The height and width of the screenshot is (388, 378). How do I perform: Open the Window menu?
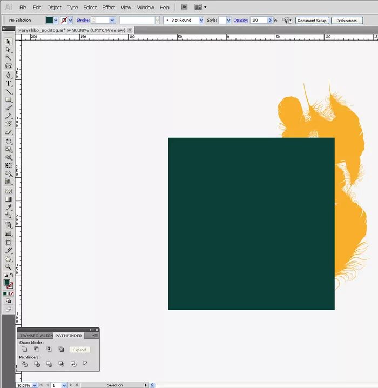coord(145,8)
